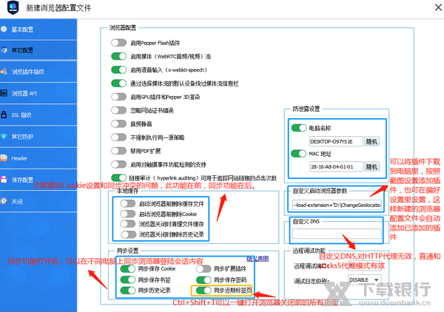Toggle the 同步历史记录 switch
Image resolution: width=444 pixels, height=312 pixels.
128,291
